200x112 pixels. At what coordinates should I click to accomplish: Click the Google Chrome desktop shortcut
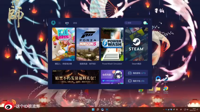(166, 90)
